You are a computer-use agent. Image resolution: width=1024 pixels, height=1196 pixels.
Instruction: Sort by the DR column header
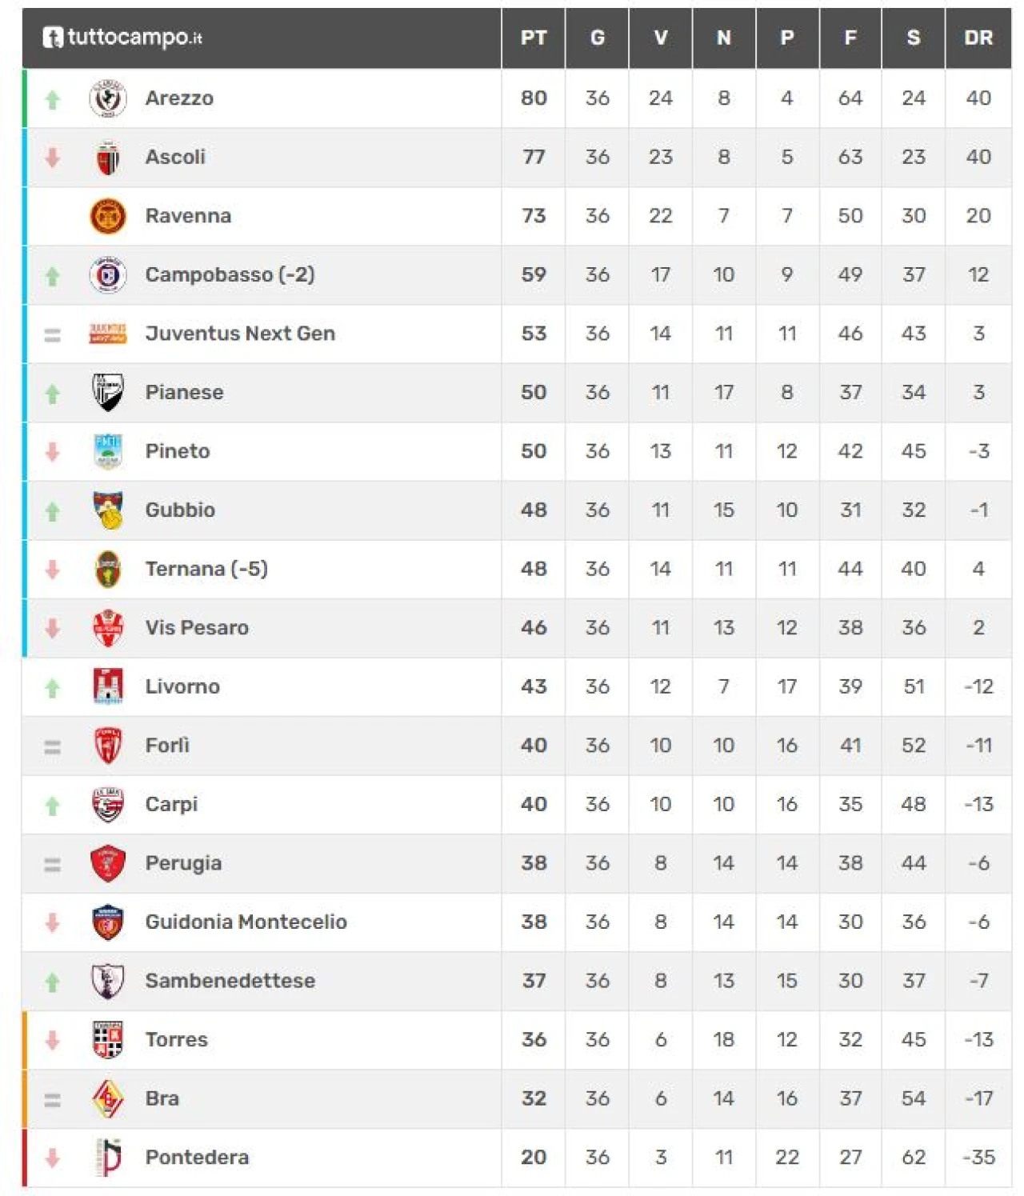[x=978, y=38]
